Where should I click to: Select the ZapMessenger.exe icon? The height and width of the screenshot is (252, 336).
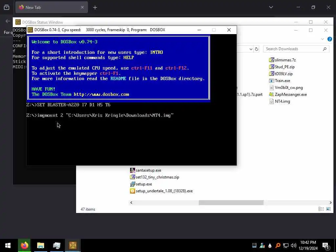tap(271, 94)
